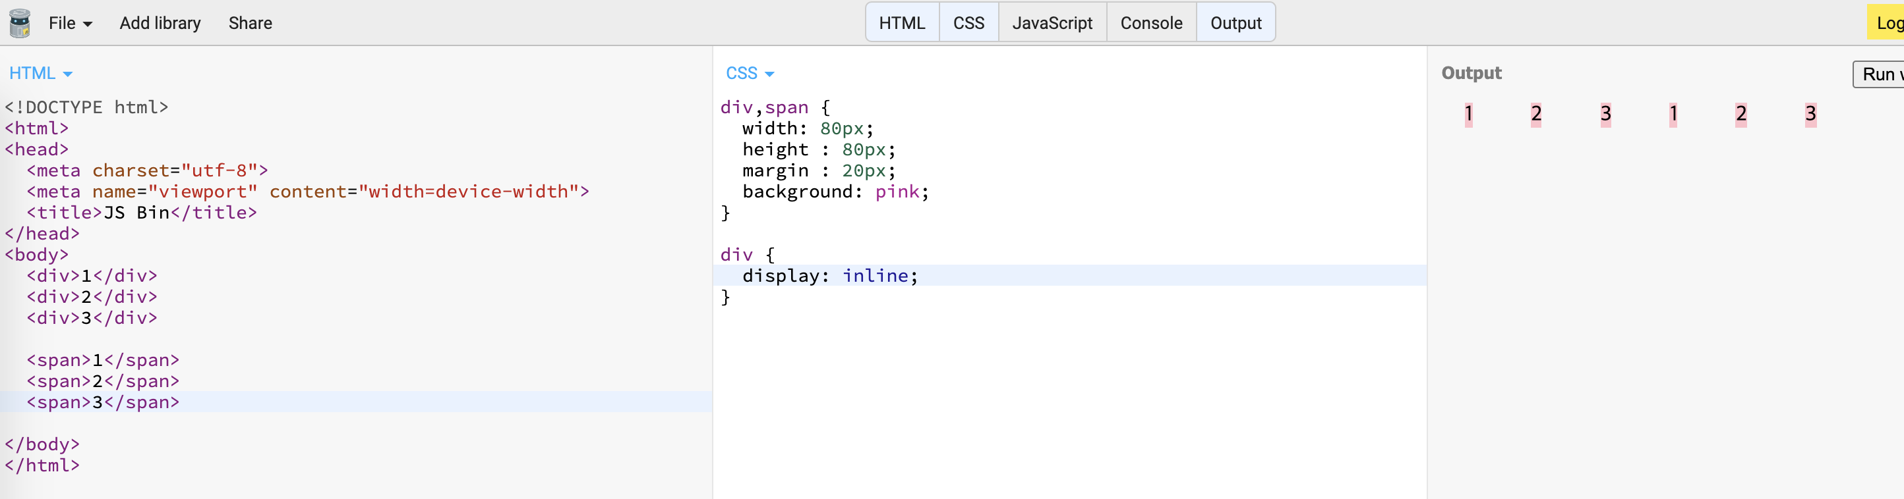Click the first pink '3' in Output
Image resolution: width=1904 pixels, height=499 pixels.
(1605, 115)
